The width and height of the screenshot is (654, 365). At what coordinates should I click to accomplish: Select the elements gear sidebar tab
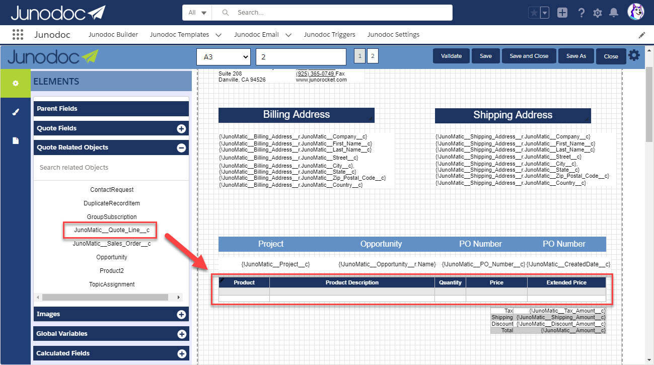[16, 83]
